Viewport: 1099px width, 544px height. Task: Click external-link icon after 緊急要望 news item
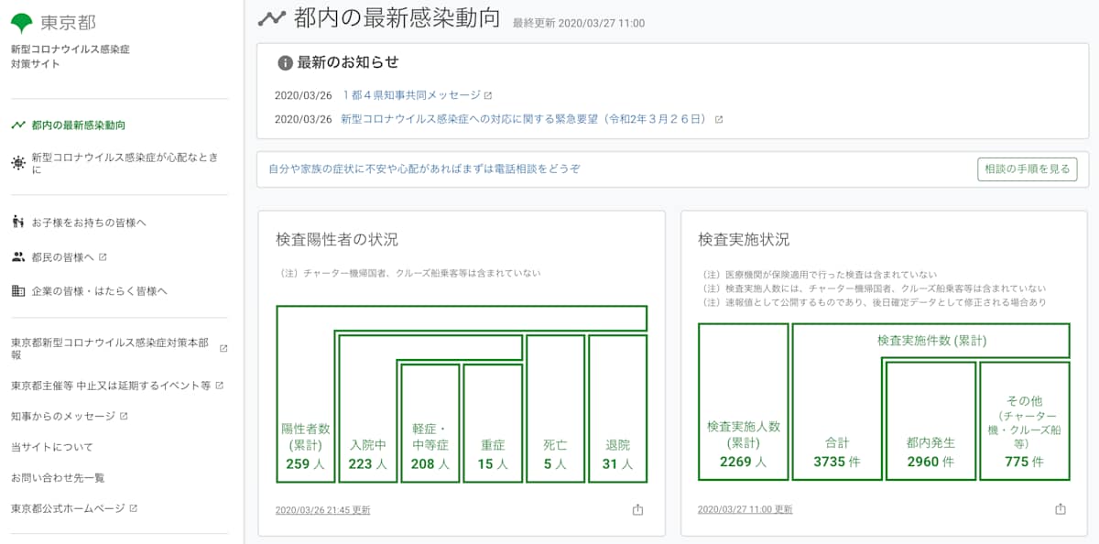(719, 119)
